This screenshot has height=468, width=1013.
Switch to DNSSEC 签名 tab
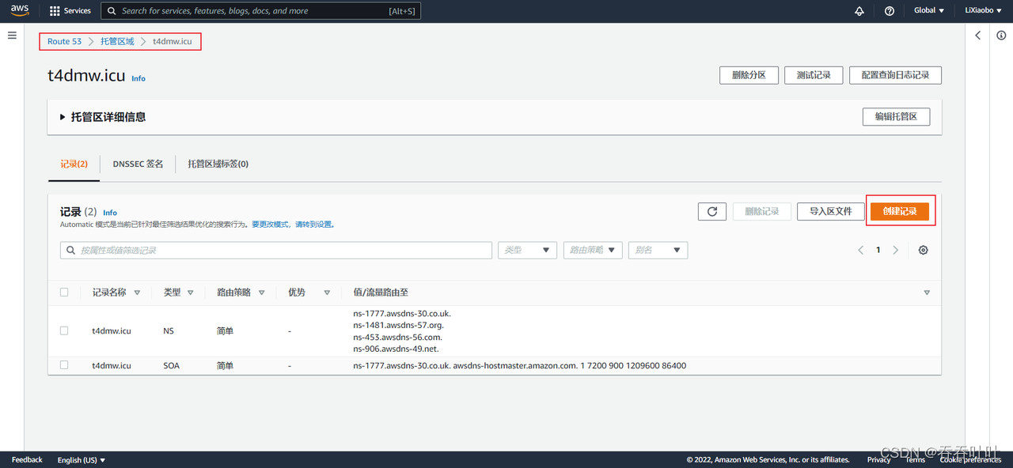click(x=138, y=164)
